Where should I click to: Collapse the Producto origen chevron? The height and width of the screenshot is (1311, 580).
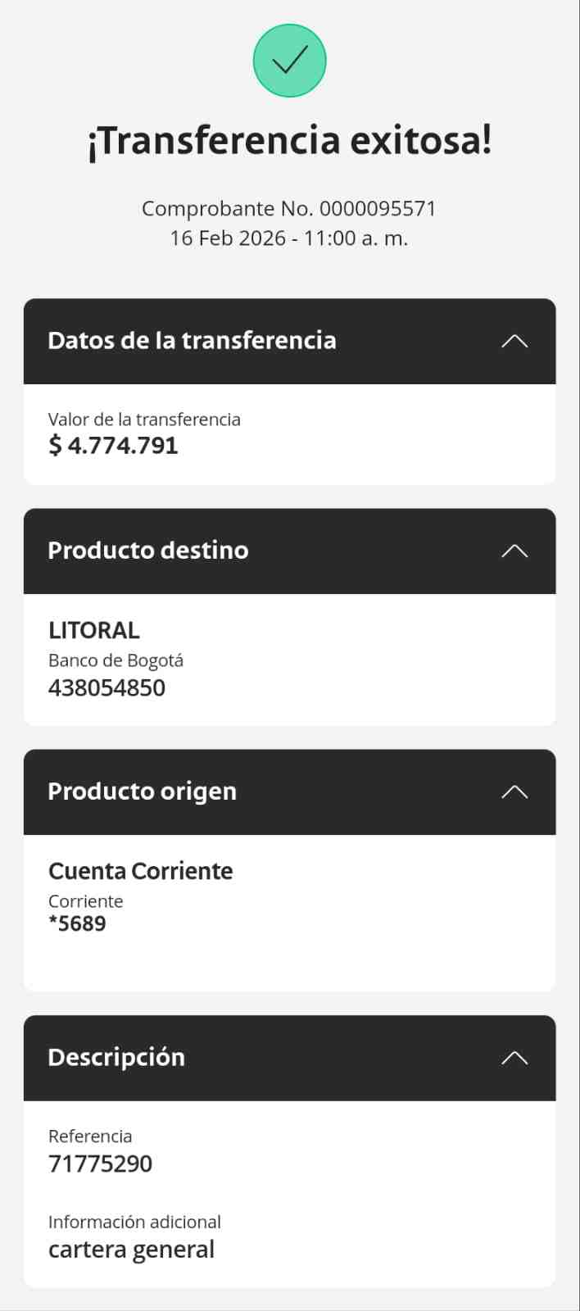[514, 792]
